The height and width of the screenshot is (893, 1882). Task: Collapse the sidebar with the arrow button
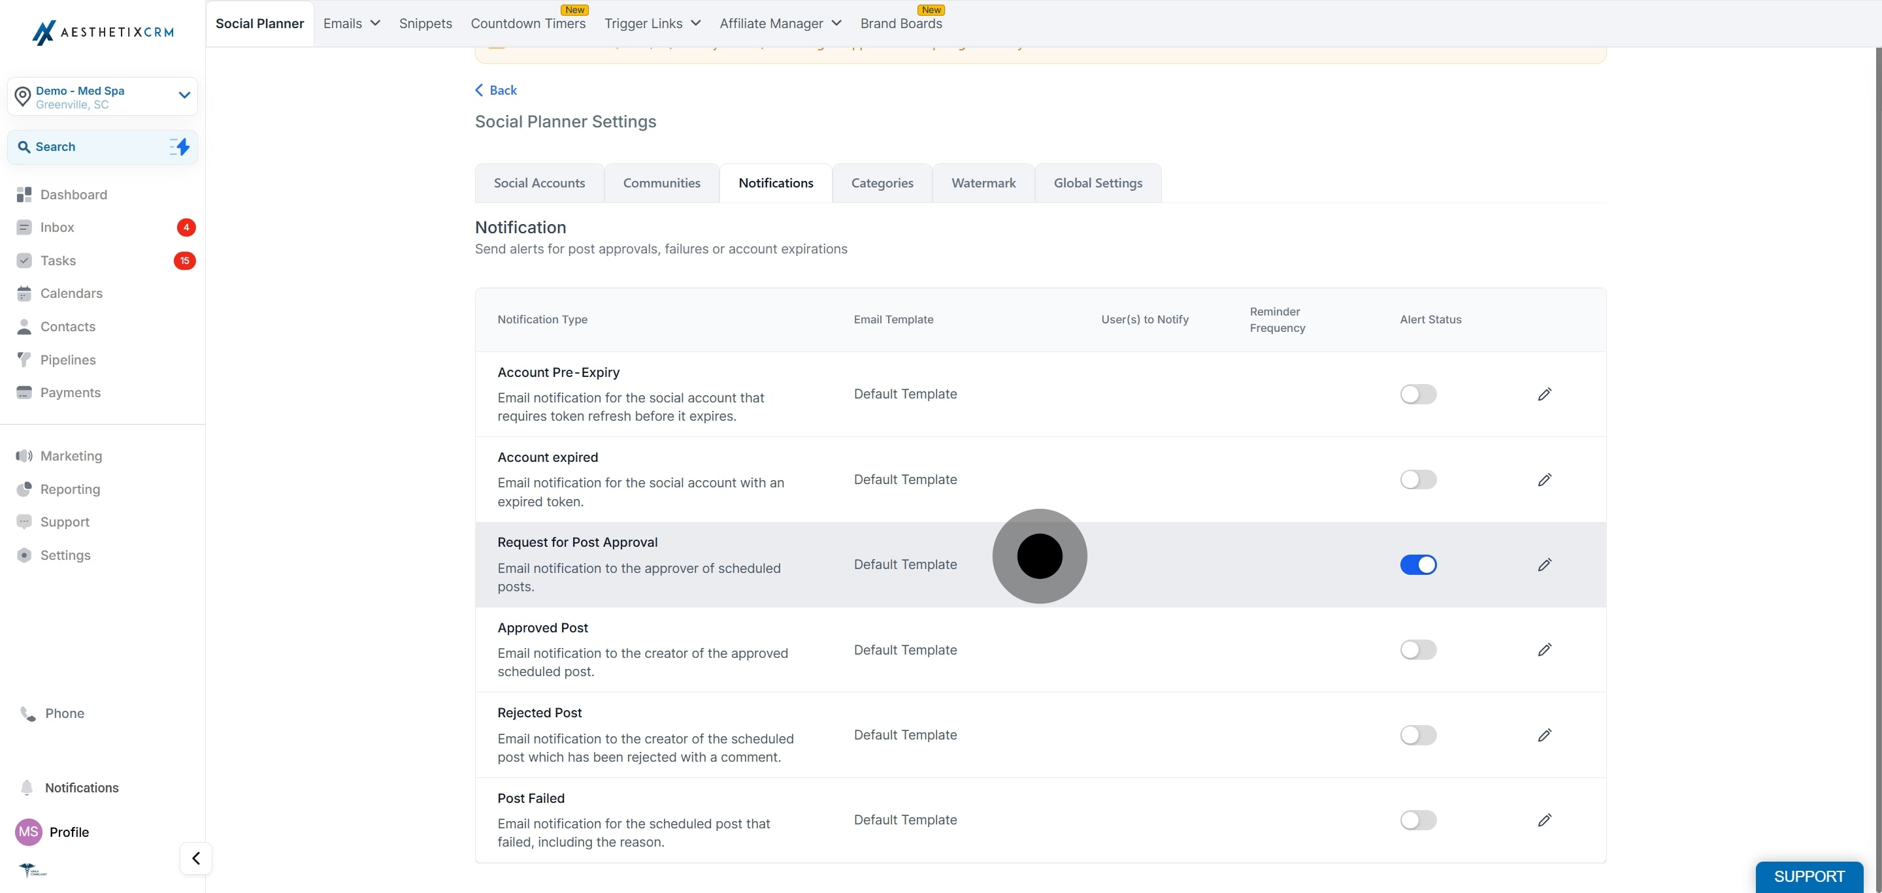pos(196,858)
